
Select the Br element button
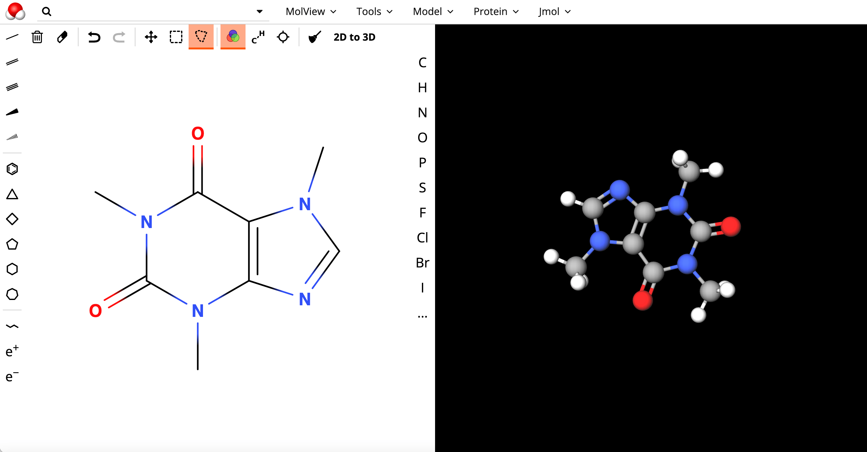tap(422, 262)
